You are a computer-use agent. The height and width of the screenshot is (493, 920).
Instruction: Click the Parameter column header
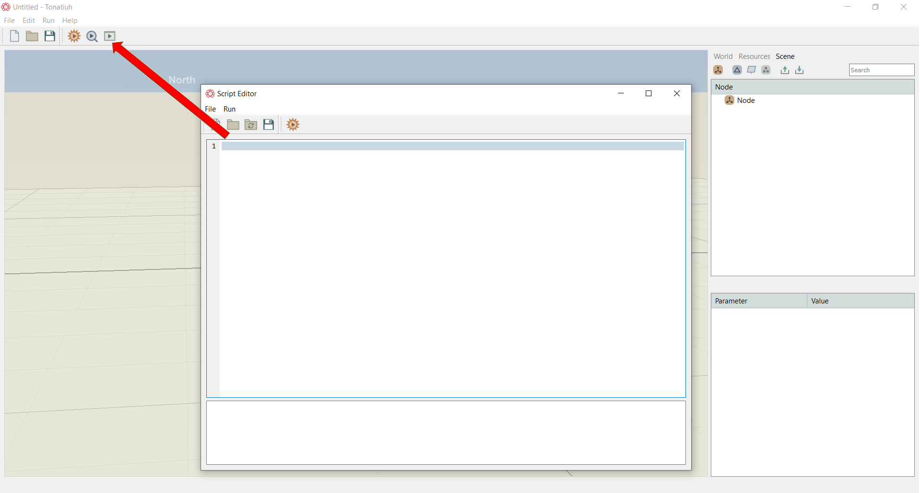[x=759, y=301]
